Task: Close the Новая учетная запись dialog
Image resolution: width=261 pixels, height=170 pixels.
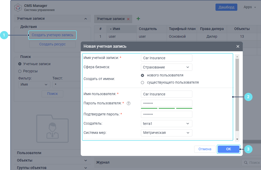Action: pyautogui.click(x=238, y=46)
